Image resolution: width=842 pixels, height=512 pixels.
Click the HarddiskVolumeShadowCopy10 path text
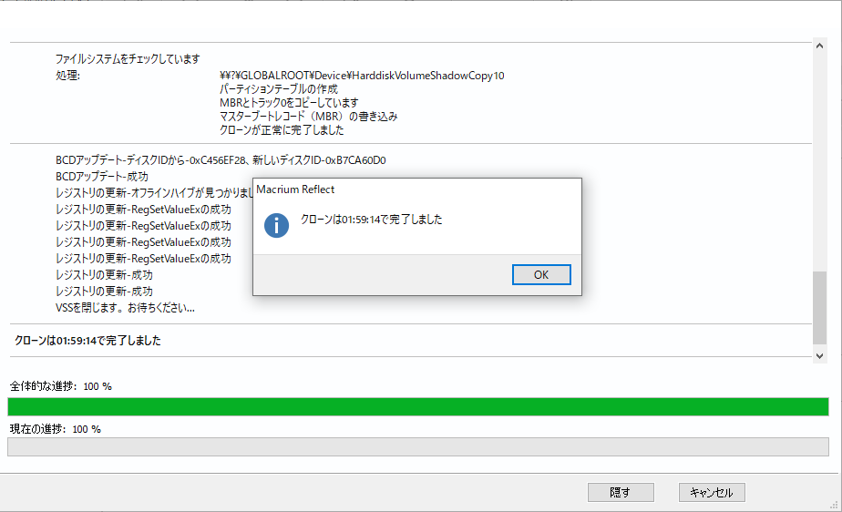click(x=362, y=76)
